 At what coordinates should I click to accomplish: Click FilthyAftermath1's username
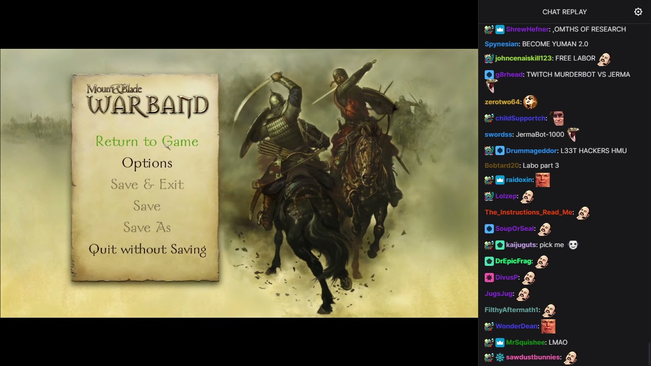click(512, 310)
